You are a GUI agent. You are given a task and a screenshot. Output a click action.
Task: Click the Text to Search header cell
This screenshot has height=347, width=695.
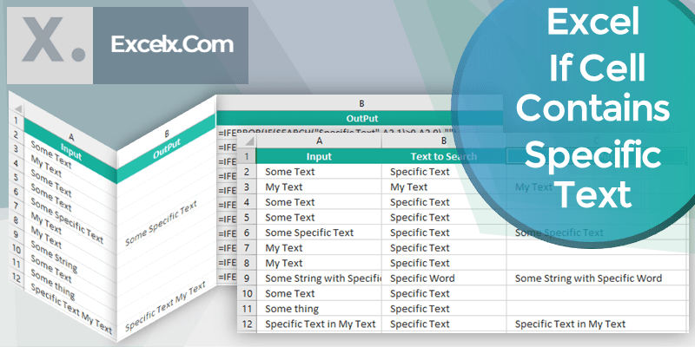444,156
